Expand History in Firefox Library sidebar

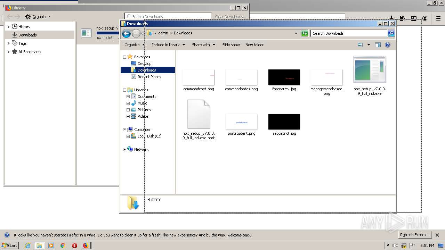point(8,27)
